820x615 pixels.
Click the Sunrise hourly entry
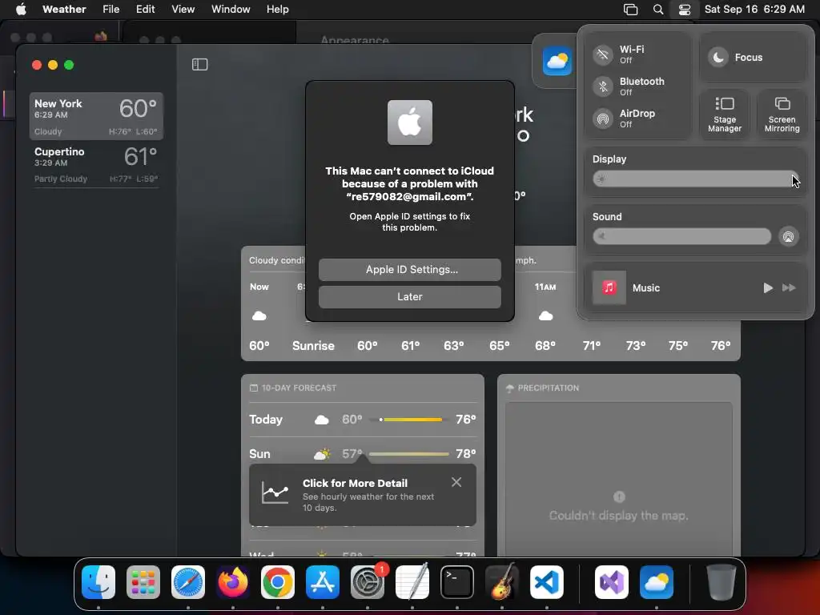(x=313, y=346)
